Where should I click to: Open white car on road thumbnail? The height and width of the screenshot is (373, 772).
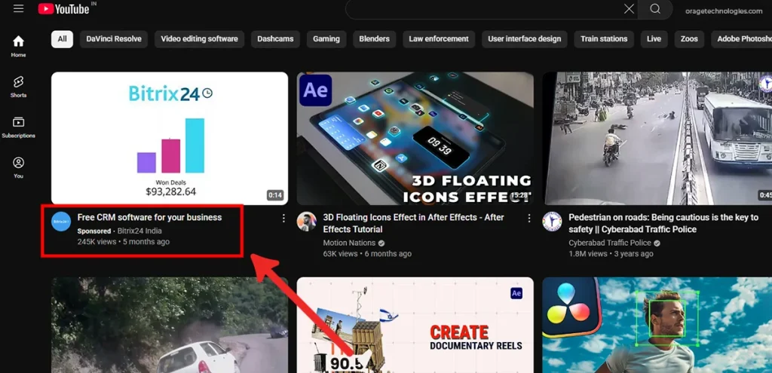click(x=170, y=325)
